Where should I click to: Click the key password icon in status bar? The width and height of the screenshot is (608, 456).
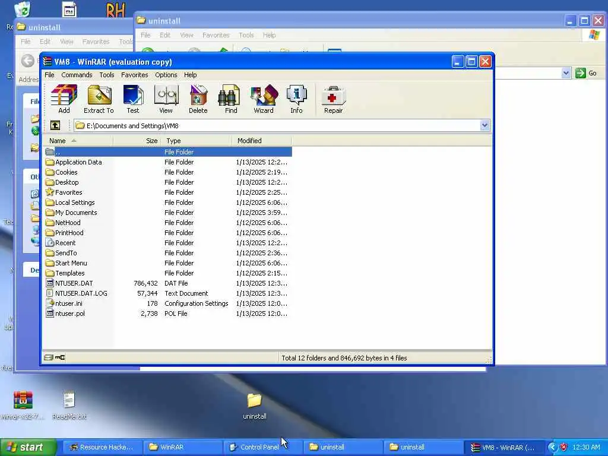[x=60, y=357]
